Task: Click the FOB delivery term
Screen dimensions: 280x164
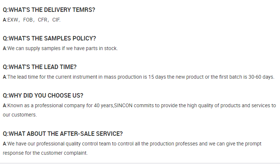Action: (x=28, y=20)
